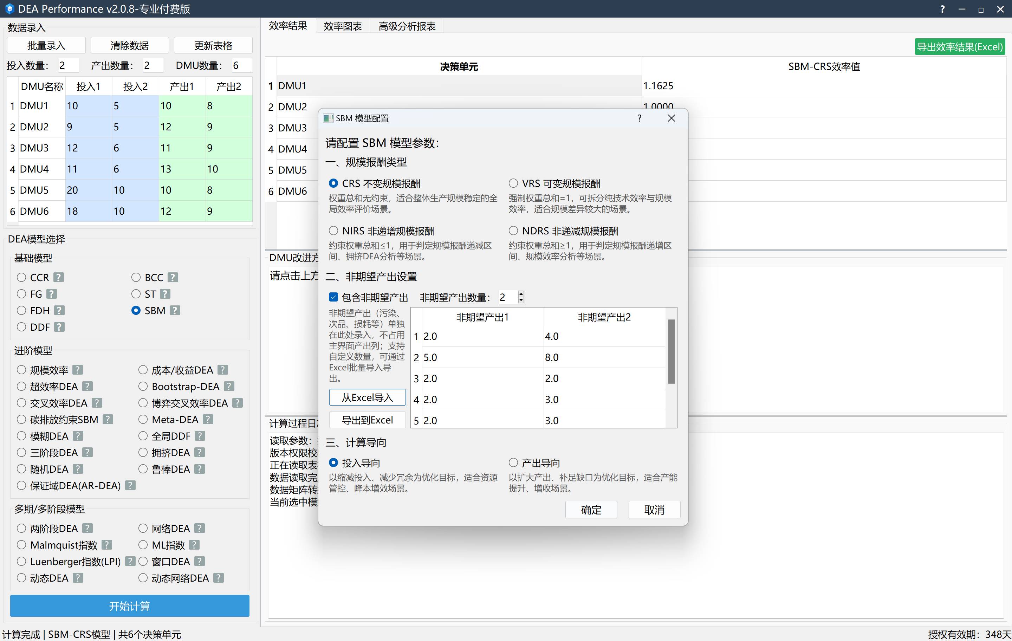Viewport: 1012px width, 641px height.
Task: Open the 高级分析报表 tab
Action: tap(407, 26)
